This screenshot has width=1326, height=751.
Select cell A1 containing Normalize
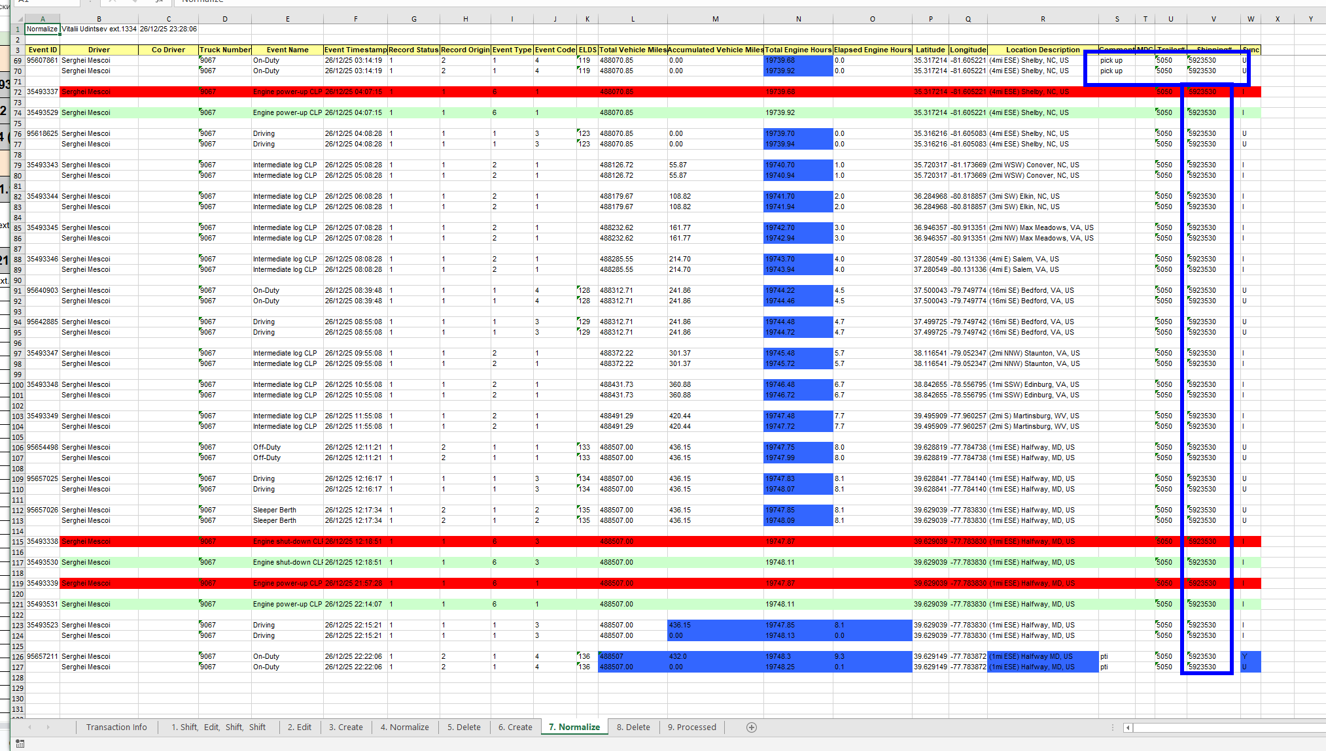[42, 29]
